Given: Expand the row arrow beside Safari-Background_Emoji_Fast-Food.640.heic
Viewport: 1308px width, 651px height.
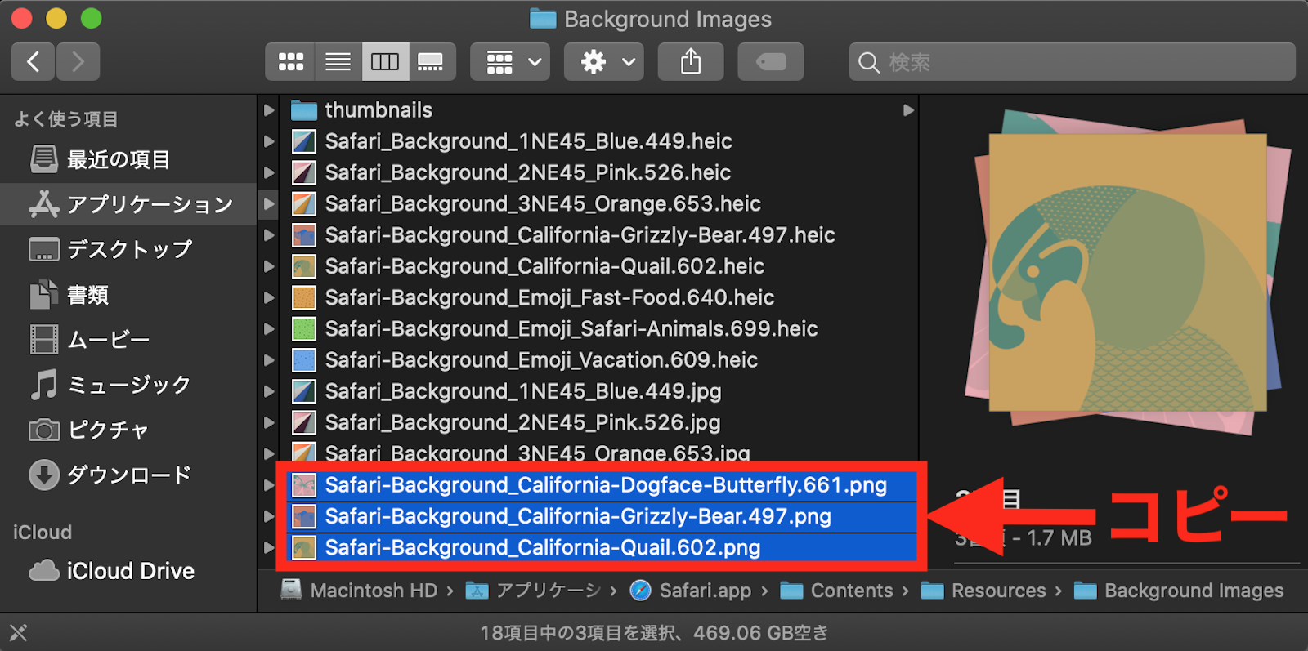Looking at the screenshot, I should point(269,297).
